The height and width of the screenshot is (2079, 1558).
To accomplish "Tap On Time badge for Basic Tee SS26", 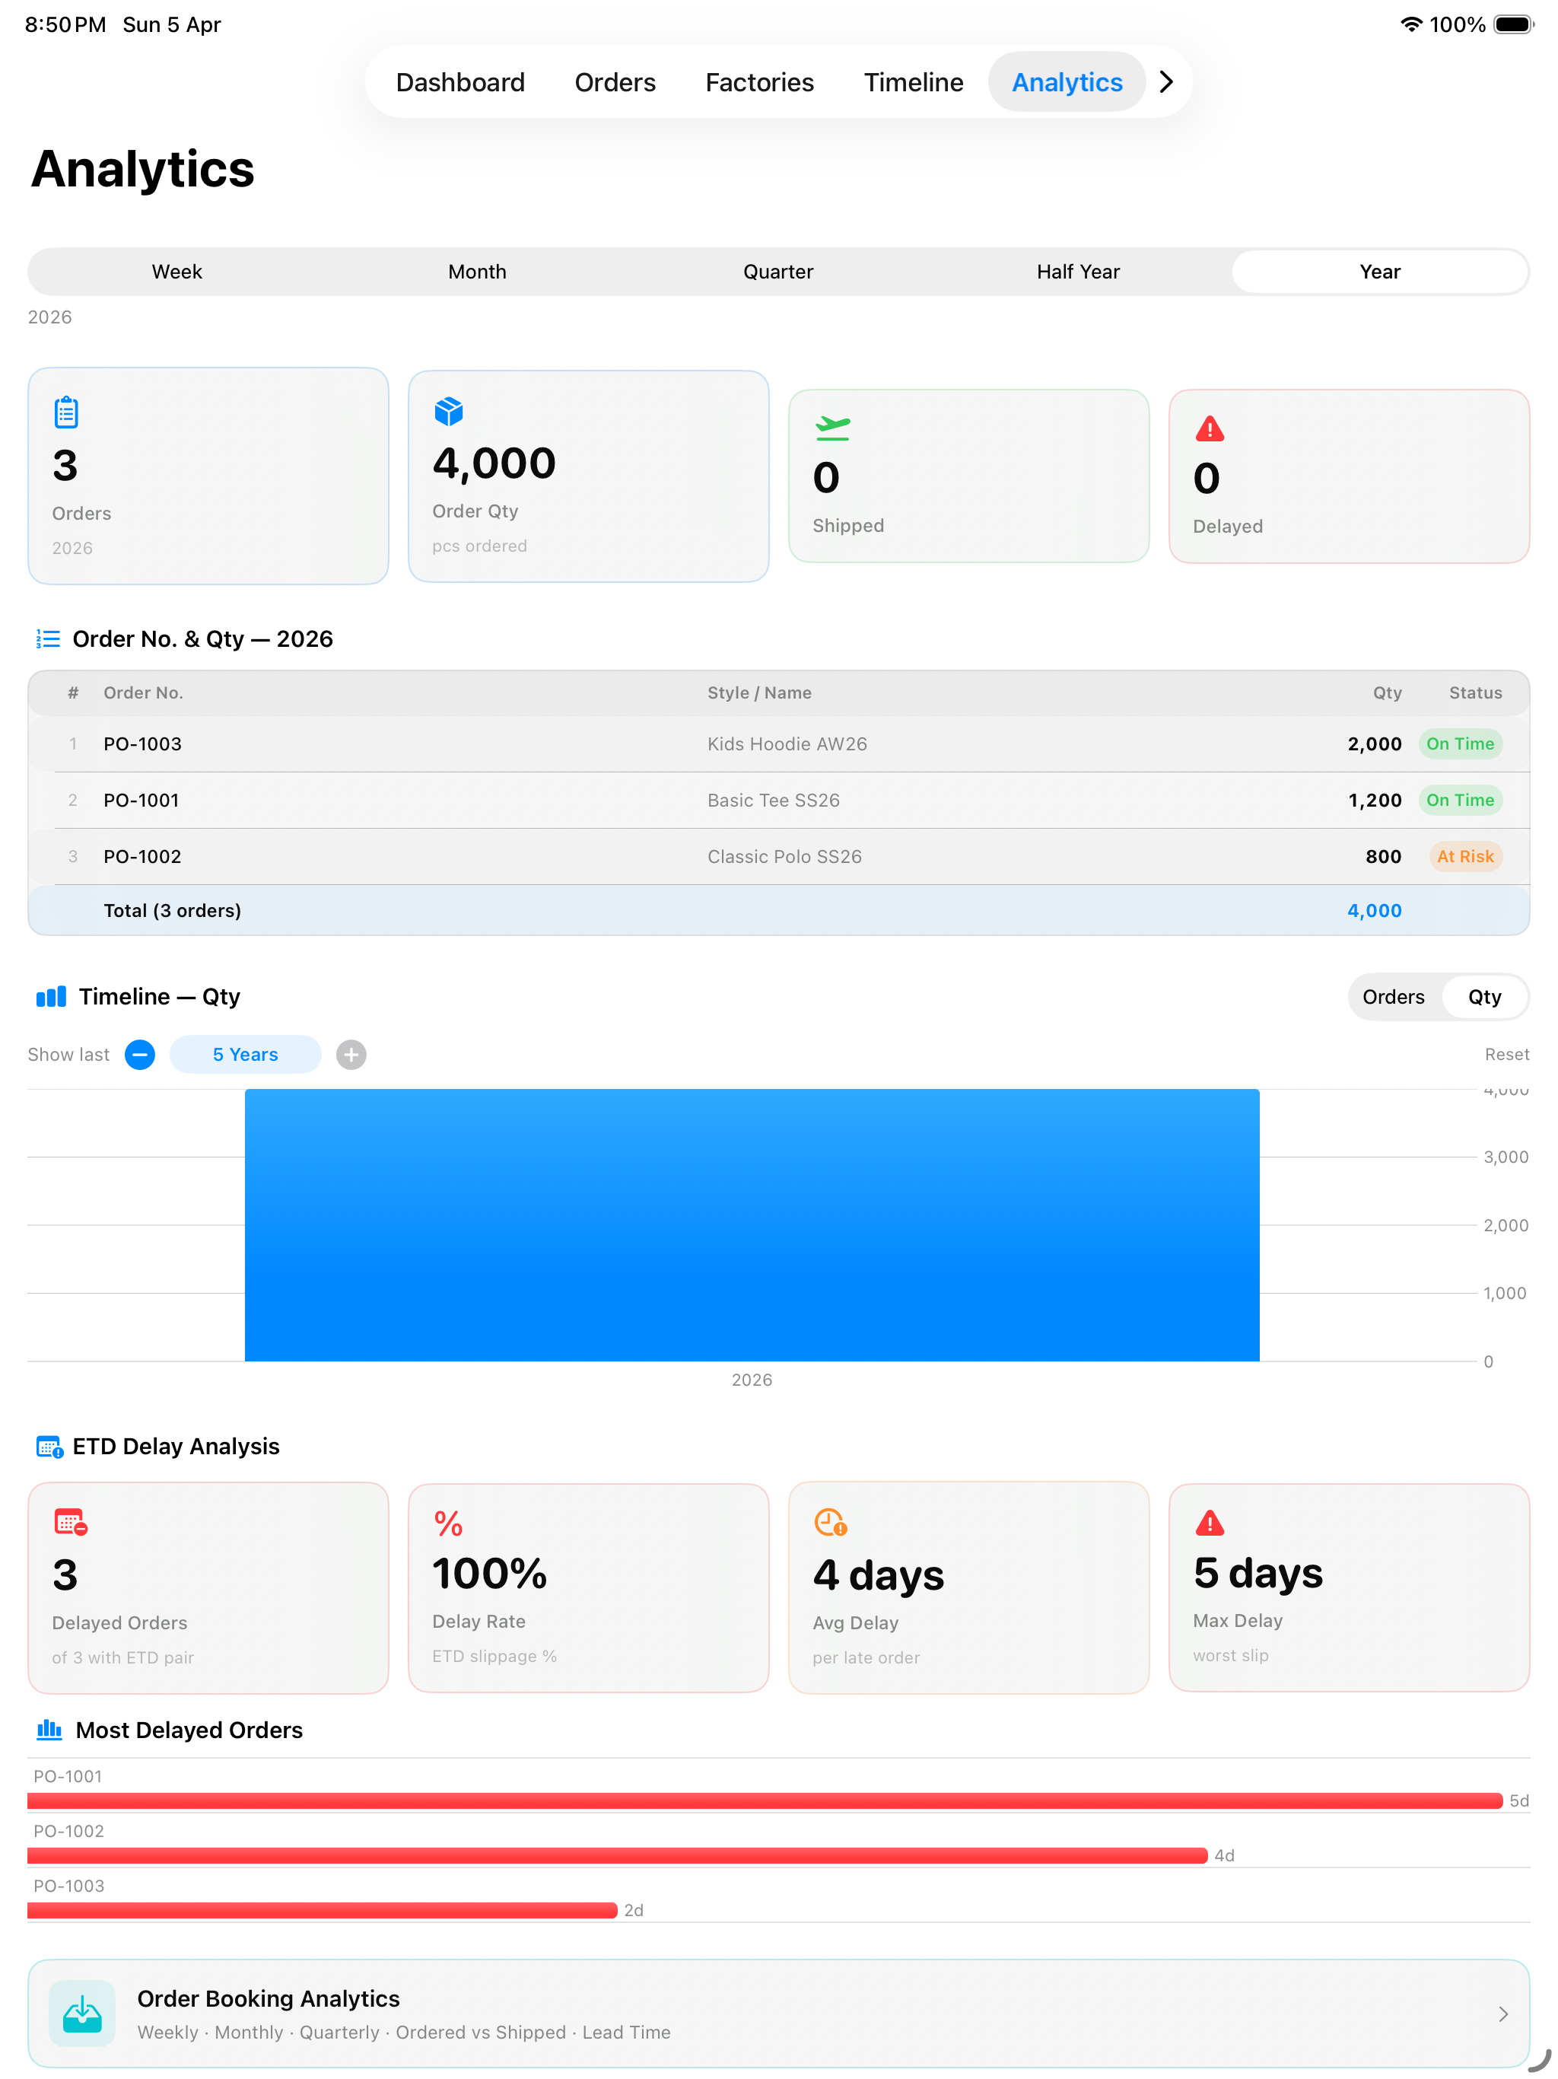I will point(1459,800).
